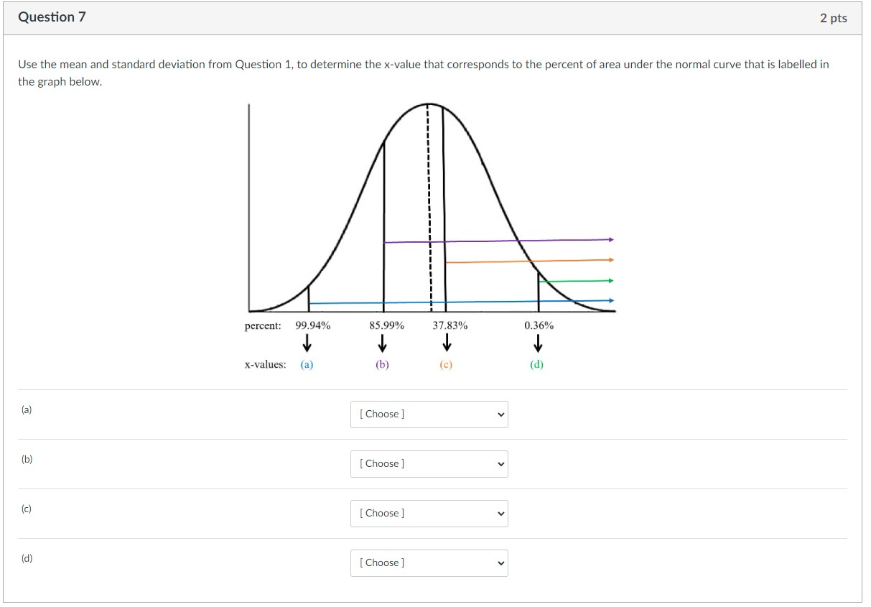Click the 0.36% percentage label
Image resolution: width=871 pixels, height=607 pixels.
538,325
